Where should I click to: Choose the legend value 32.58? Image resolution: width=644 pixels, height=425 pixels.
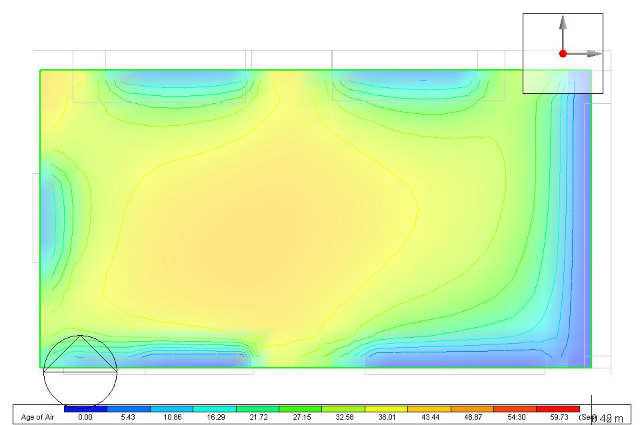[345, 417]
